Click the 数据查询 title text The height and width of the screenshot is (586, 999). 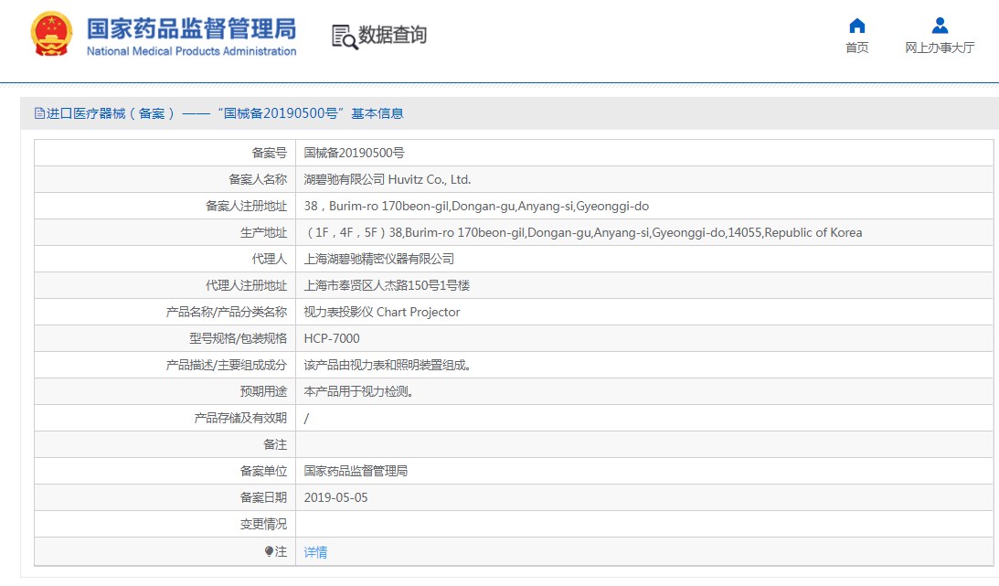tap(392, 35)
